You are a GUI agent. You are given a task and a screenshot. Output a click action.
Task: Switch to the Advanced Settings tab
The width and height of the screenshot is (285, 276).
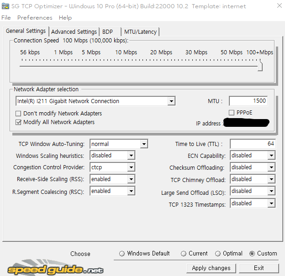pyautogui.click(x=74, y=32)
